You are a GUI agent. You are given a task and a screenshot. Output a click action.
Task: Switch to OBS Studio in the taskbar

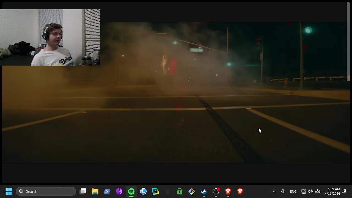click(216, 191)
